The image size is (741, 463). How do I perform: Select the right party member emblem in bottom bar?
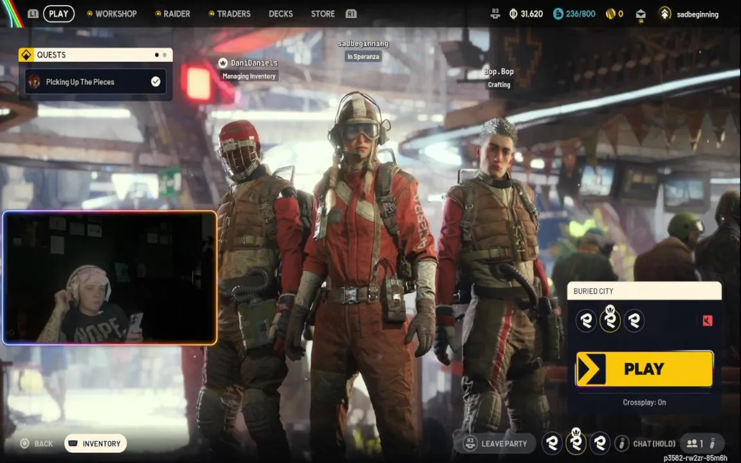pos(599,443)
